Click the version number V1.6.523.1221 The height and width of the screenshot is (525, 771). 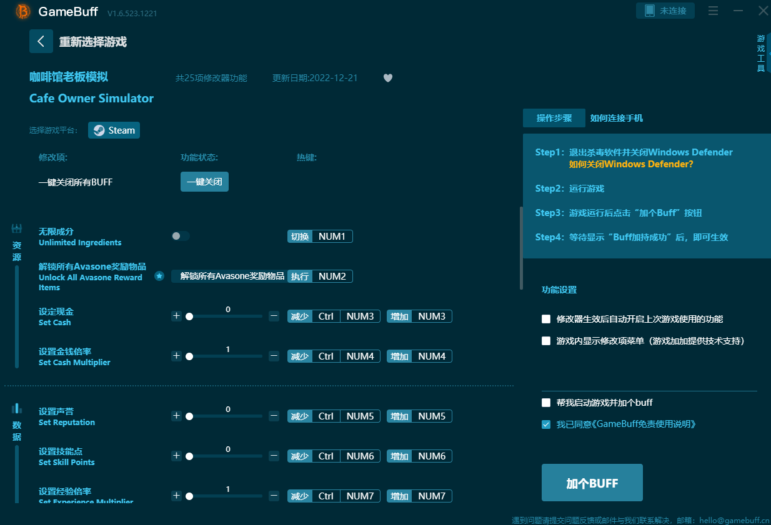click(132, 13)
